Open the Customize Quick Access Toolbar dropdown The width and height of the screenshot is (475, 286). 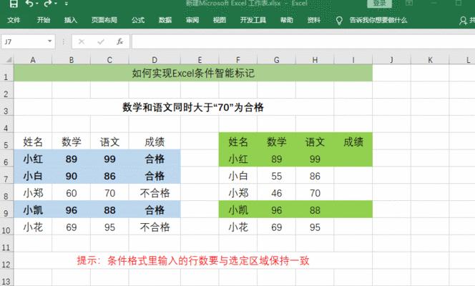tap(67, 4)
